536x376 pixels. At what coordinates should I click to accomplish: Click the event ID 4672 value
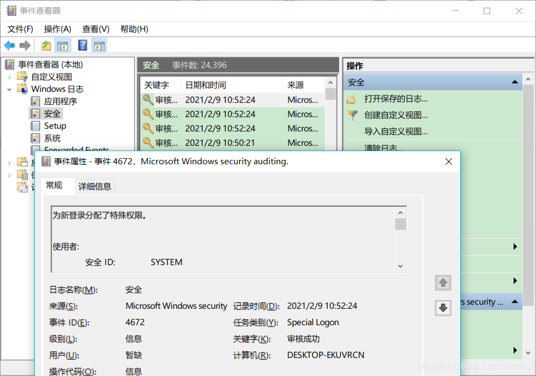pos(135,323)
